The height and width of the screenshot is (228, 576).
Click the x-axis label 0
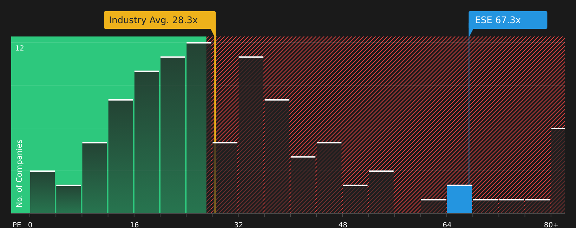click(x=30, y=225)
